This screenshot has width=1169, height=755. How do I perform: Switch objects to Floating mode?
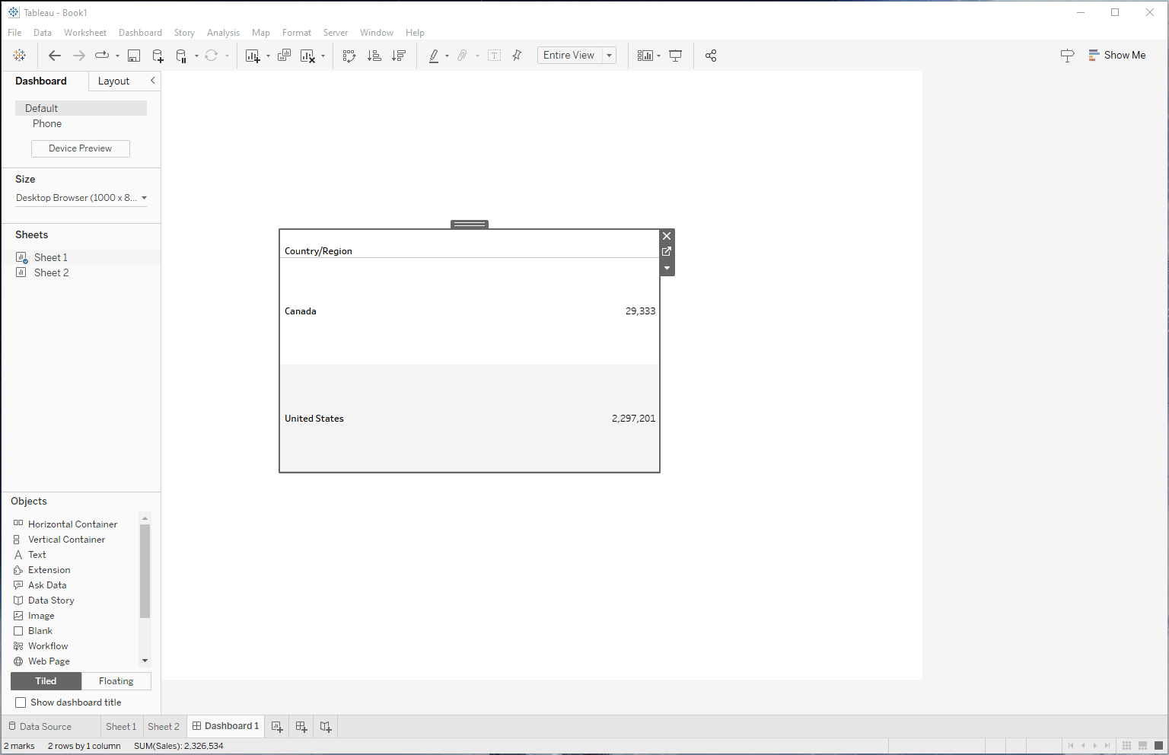(116, 681)
